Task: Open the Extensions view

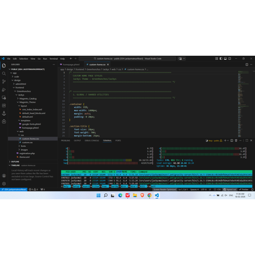Action: click(4, 105)
